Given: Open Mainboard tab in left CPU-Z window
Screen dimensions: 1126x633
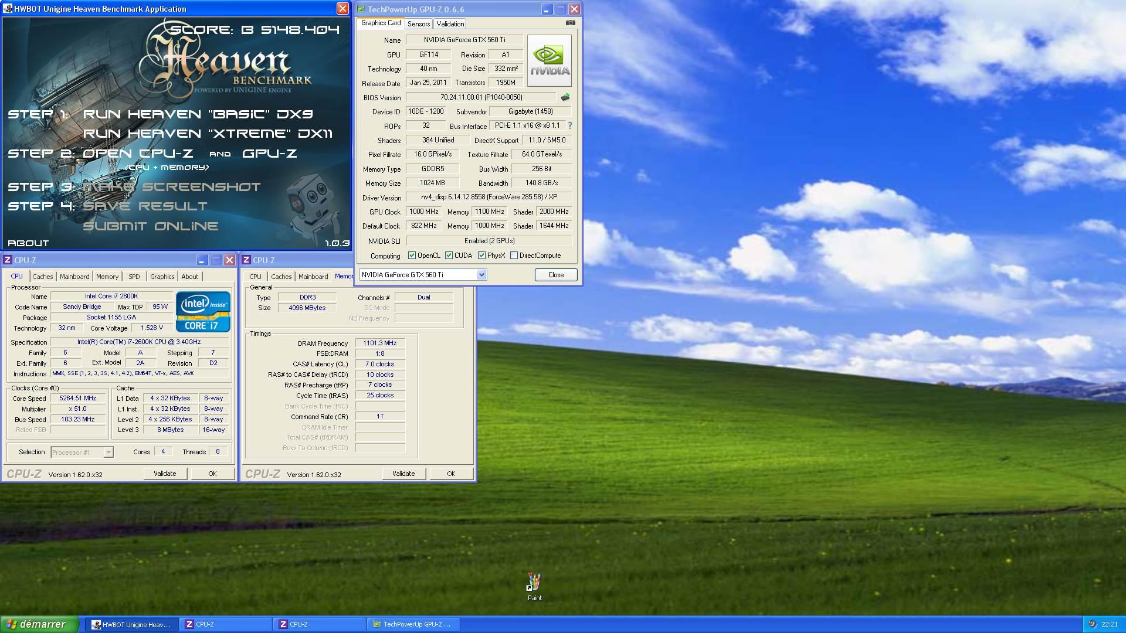Looking at the screenshot, I should point(74,277).
